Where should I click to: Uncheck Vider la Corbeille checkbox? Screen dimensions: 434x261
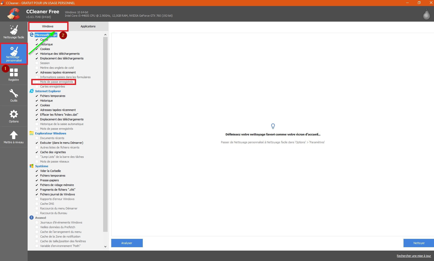tap(37, 171)
